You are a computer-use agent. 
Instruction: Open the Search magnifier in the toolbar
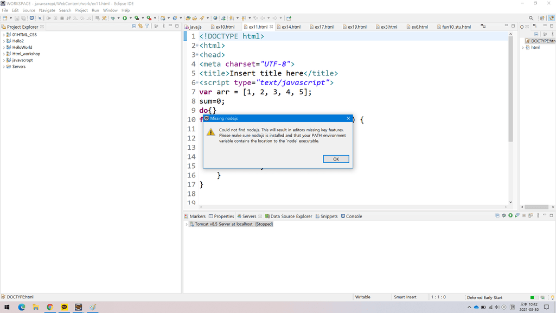(531, 18)
